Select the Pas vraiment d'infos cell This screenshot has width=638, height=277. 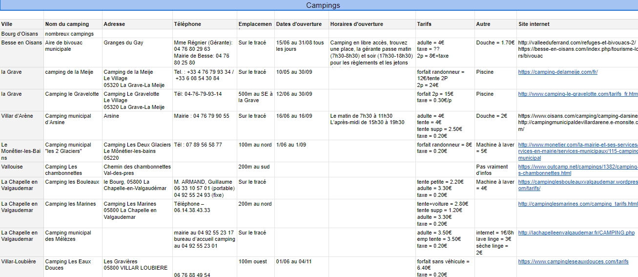495,170
